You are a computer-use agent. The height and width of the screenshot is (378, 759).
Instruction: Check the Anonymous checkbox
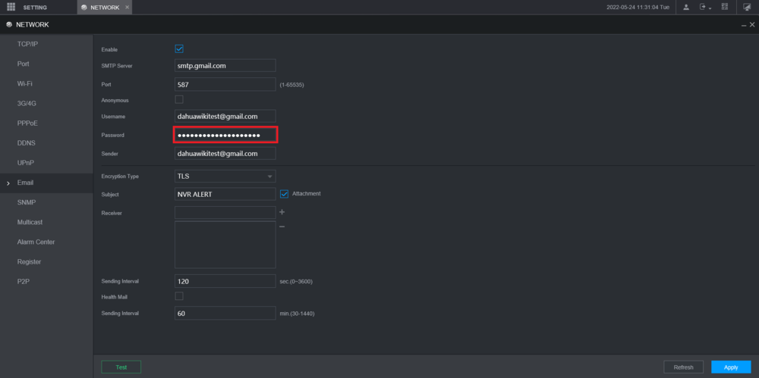(179, 99)
